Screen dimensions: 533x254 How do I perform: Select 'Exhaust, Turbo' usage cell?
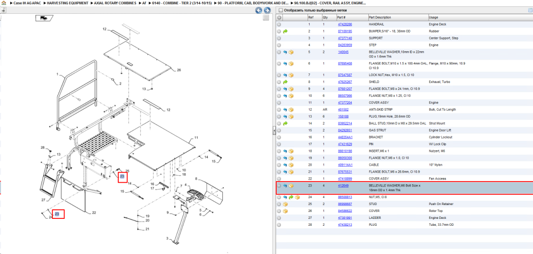438,82
